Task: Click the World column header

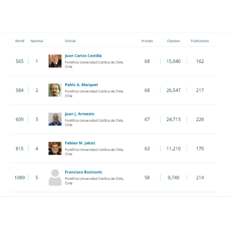Action: click(x=20, y=41)
